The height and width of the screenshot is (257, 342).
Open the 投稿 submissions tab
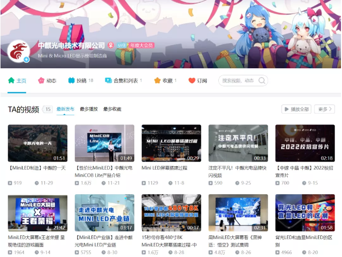pos(80,81)
